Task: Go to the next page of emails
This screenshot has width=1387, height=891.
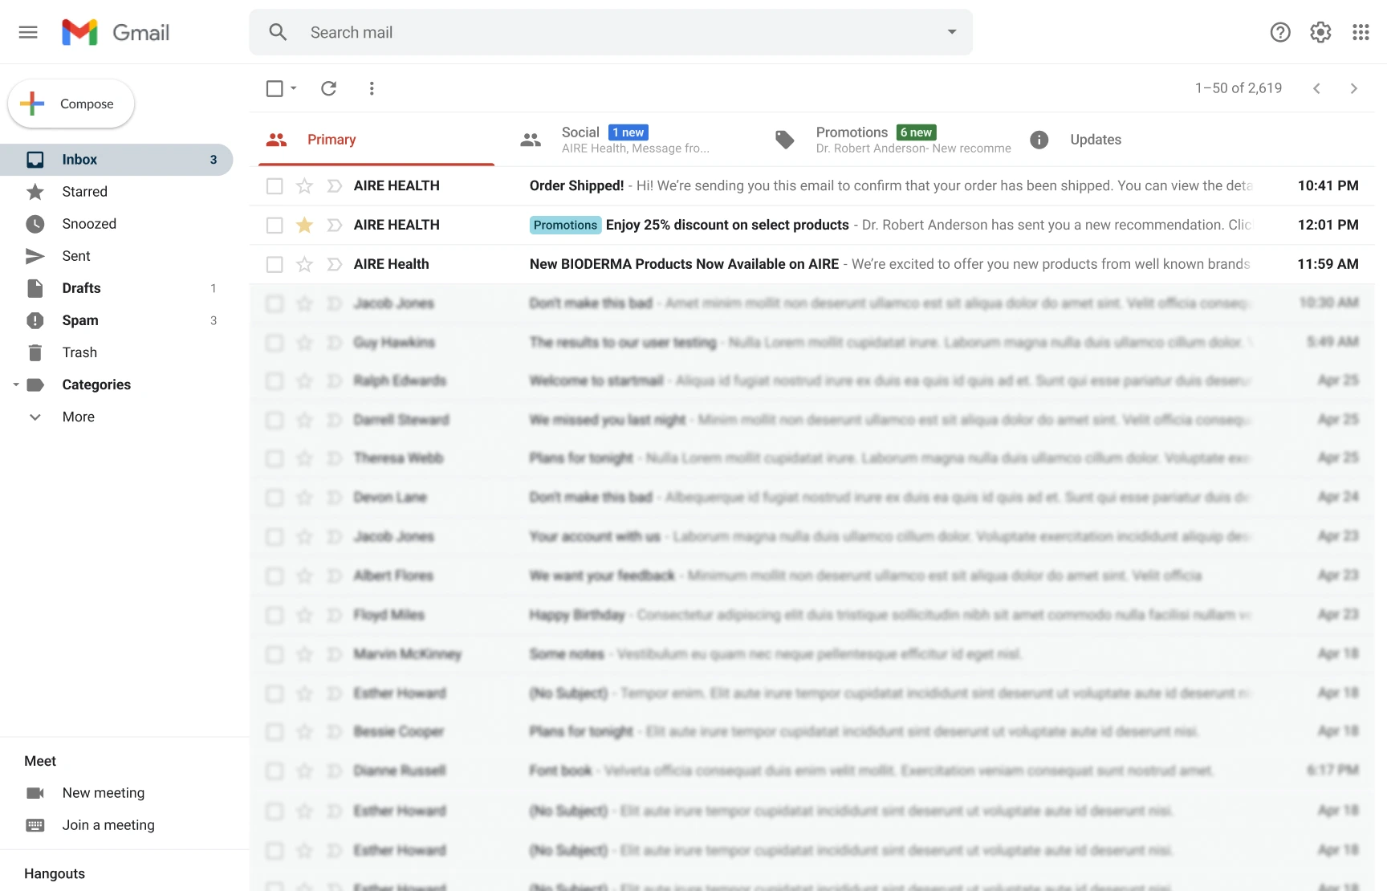Action: tap(1353, 88)
